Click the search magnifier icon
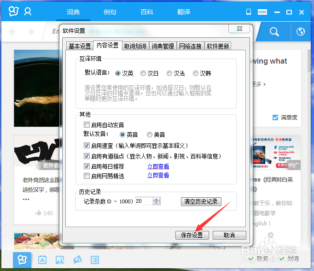The width and height of the screenshot is (314, 271). 274,32
